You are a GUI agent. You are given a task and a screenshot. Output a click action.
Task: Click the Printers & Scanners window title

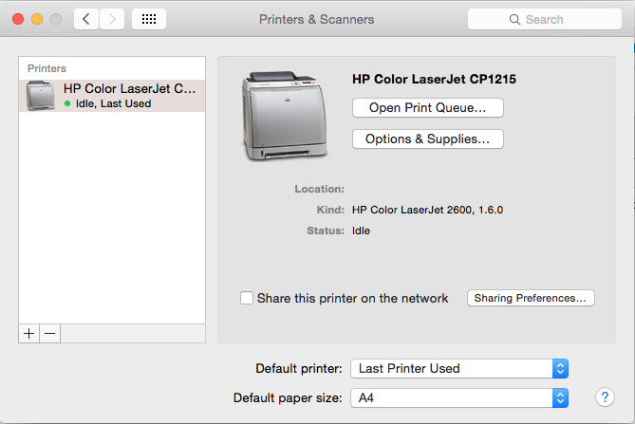pos(316,19)
